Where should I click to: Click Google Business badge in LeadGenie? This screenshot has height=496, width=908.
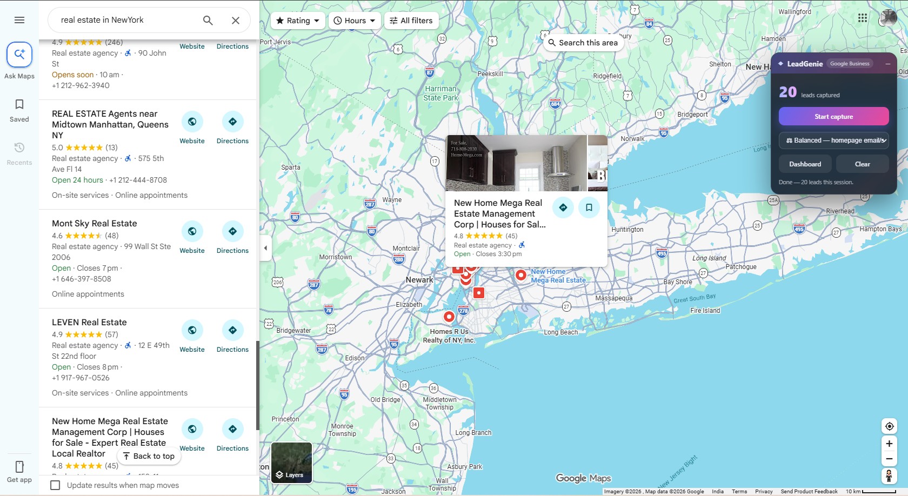[x=850, y=64]
